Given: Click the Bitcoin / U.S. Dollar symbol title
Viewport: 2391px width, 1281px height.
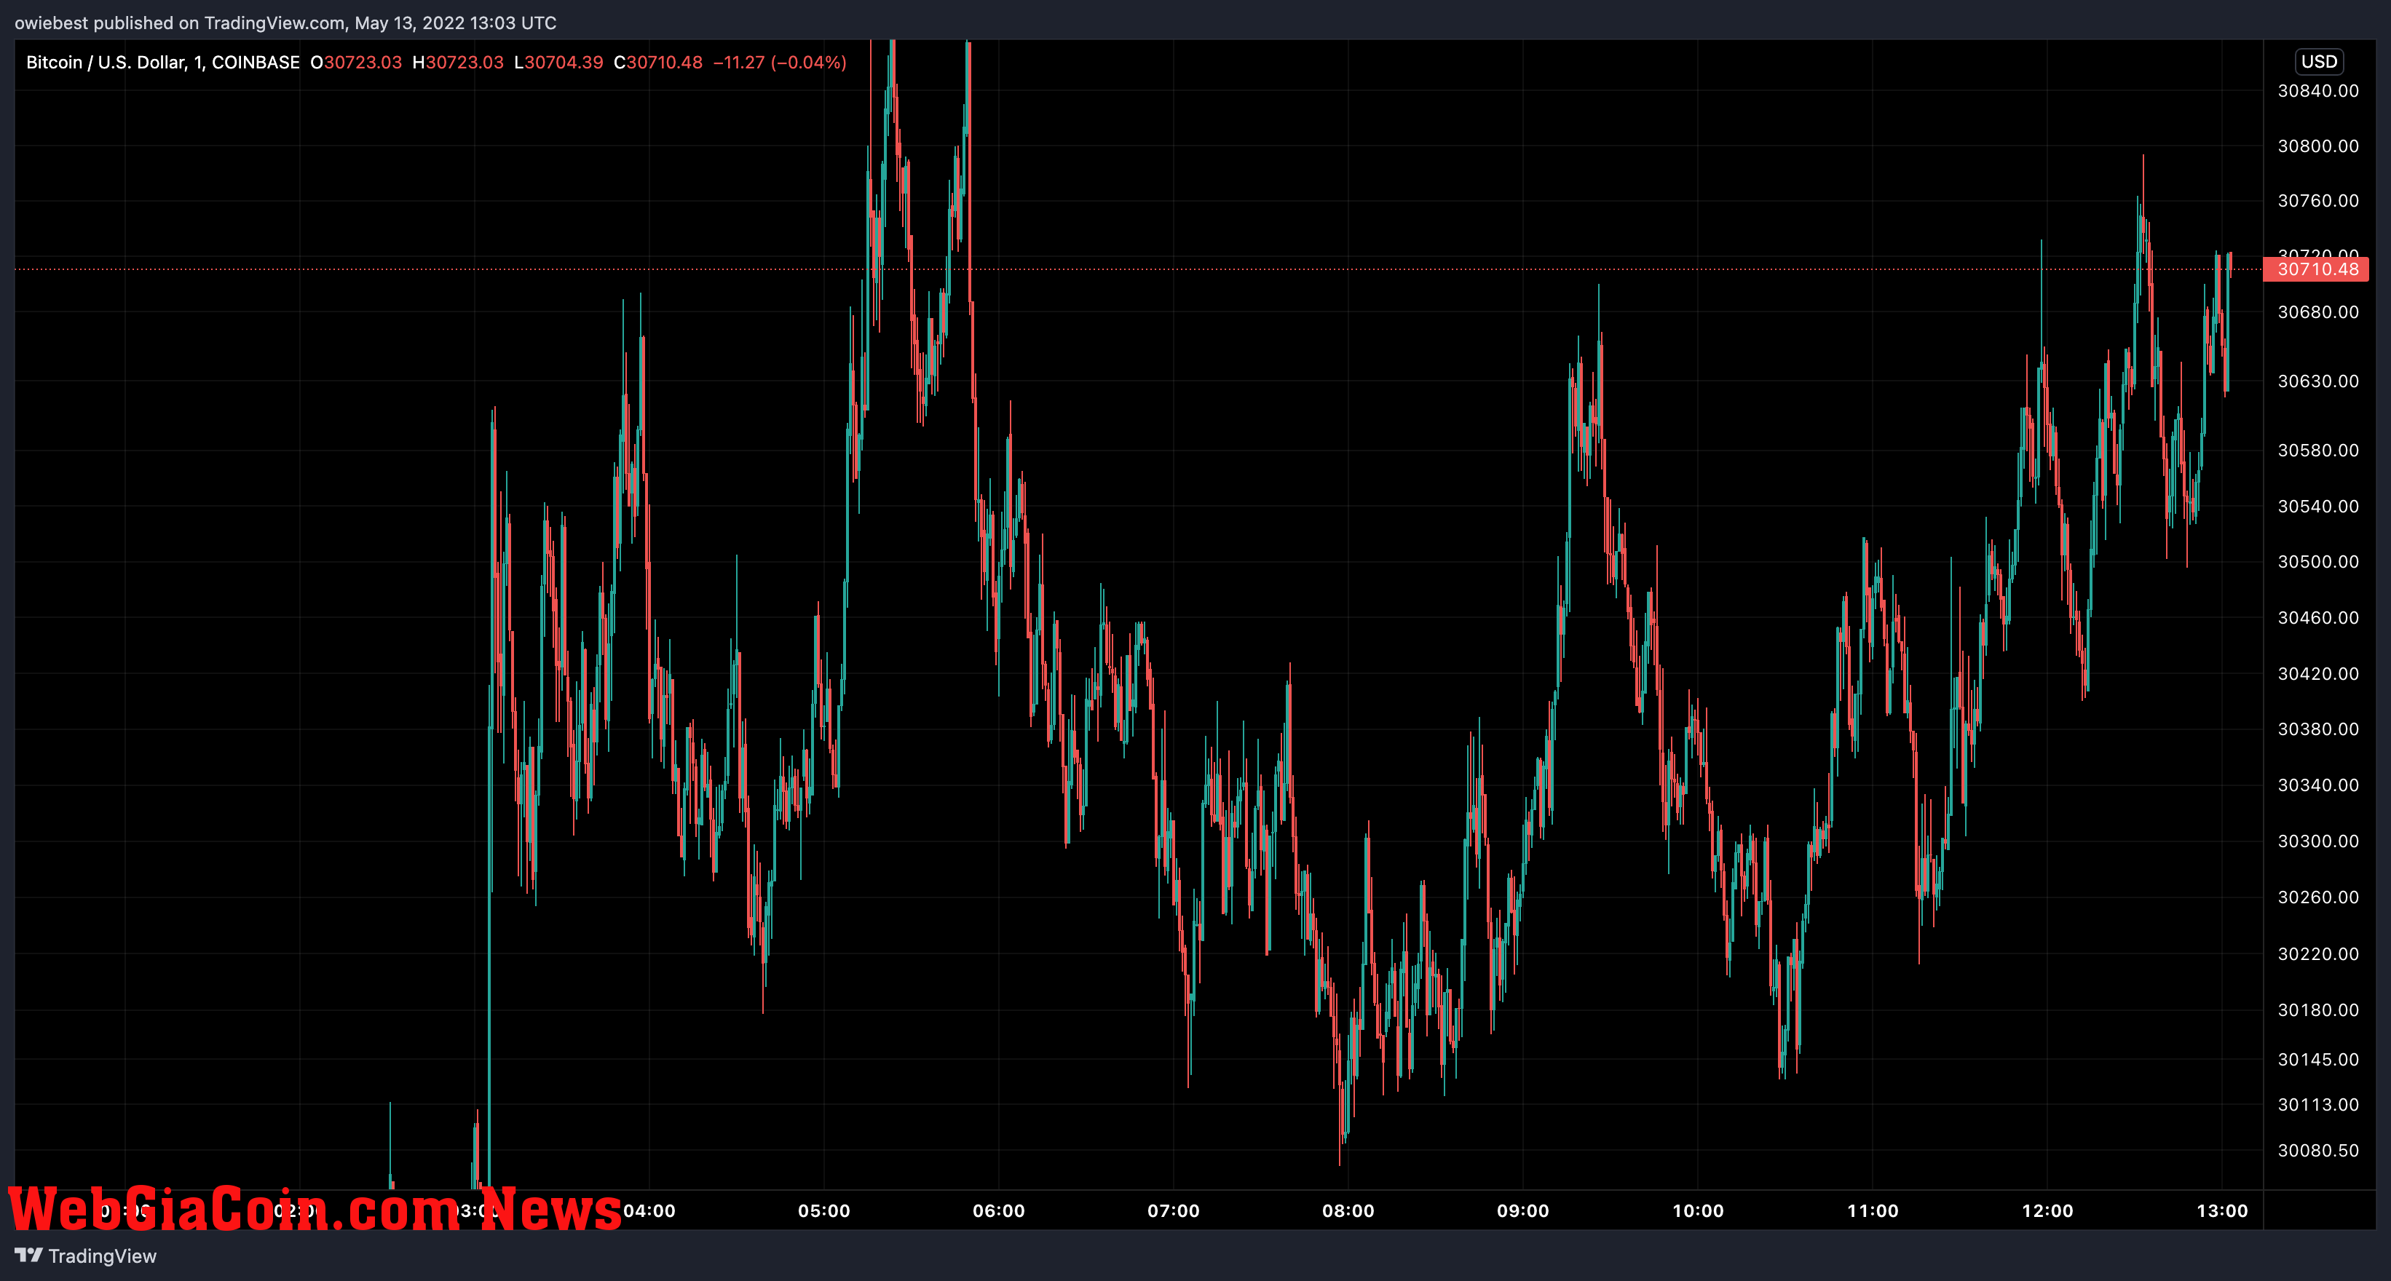Looking at the screenshot, I should pos(162,62).
